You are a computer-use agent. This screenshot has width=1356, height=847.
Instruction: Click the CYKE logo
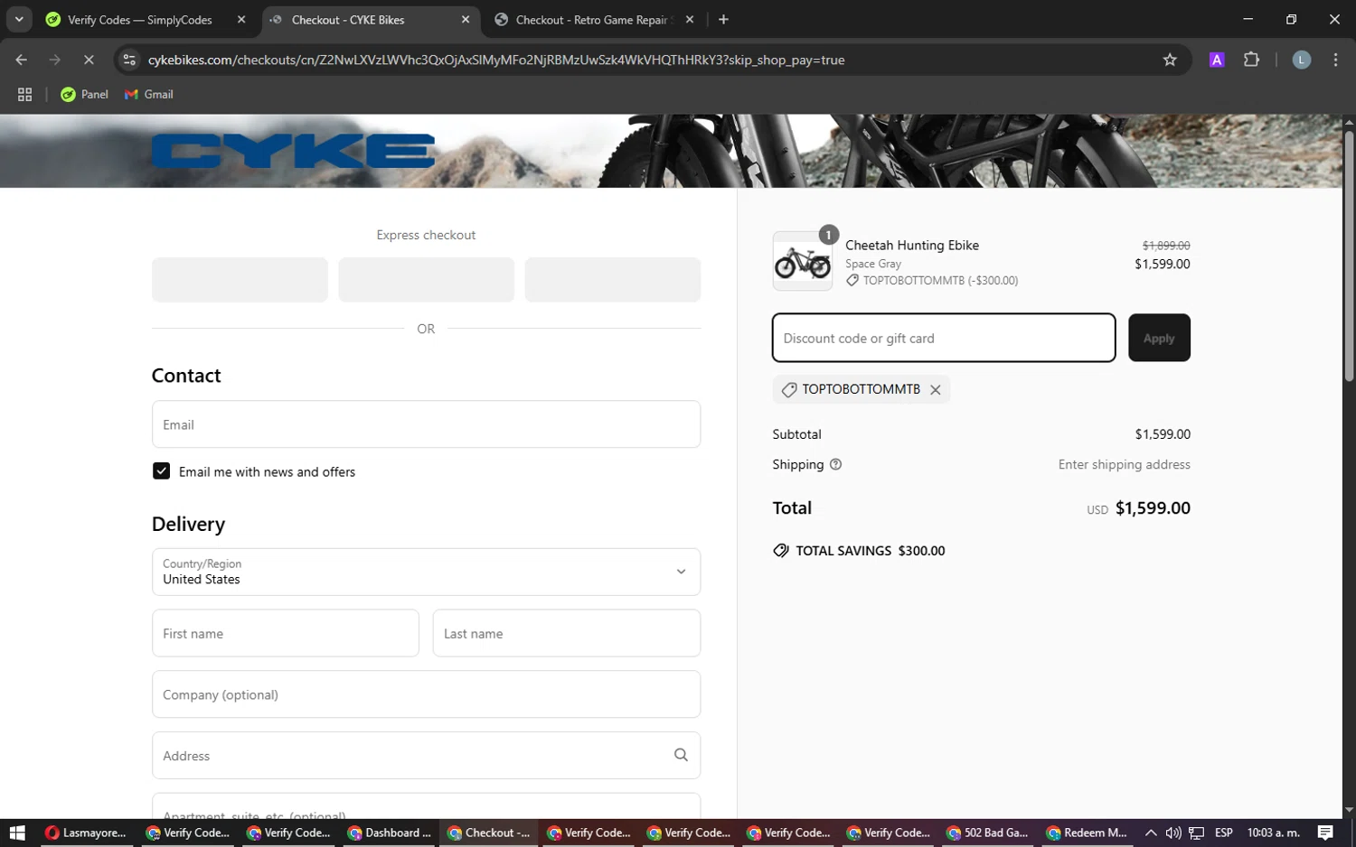(x=293, y=151)
